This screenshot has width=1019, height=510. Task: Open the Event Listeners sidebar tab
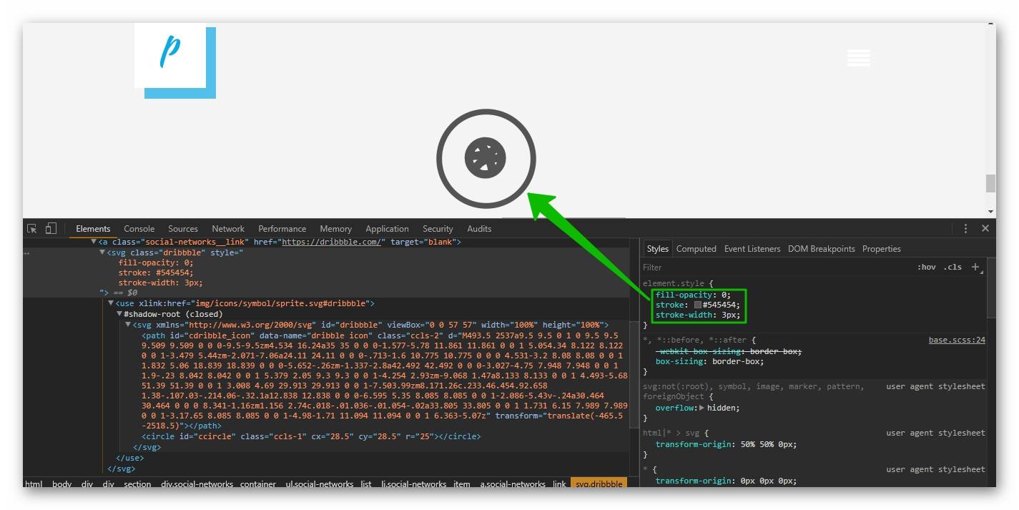[x=752, y=249]
